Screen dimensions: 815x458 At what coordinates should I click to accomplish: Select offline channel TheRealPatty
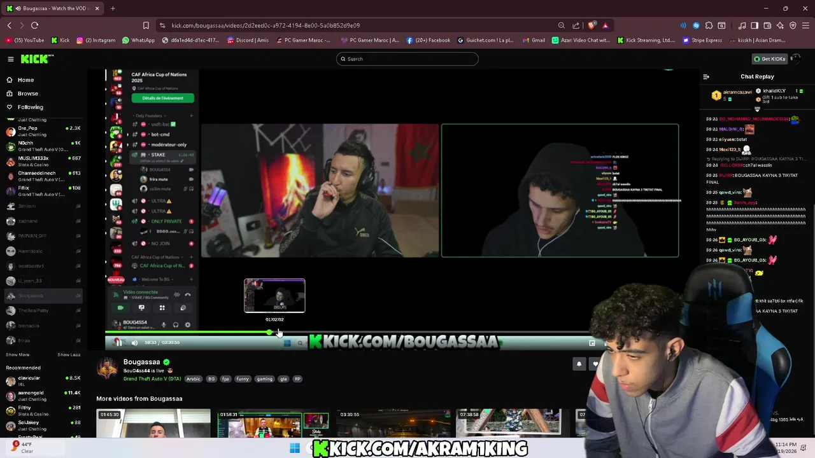point(43,310)
